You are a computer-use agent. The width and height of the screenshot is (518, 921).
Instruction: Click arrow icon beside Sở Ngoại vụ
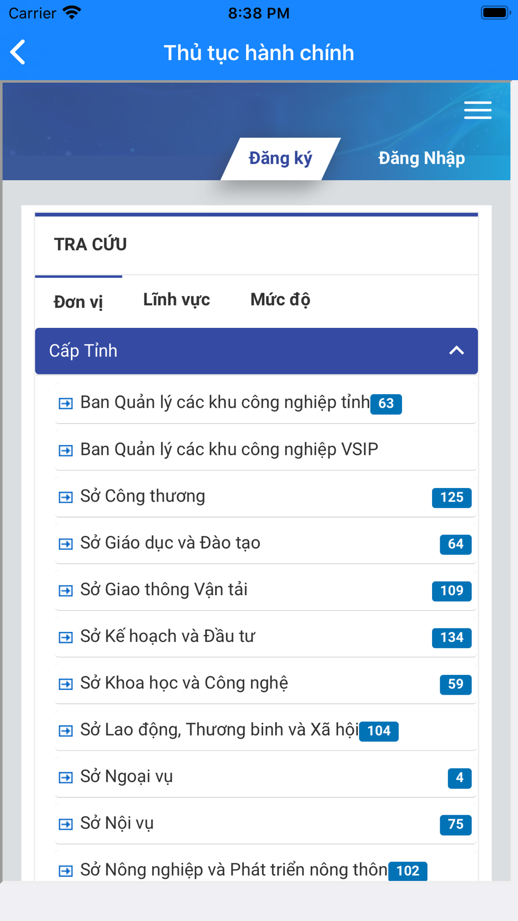pos(66,778)
